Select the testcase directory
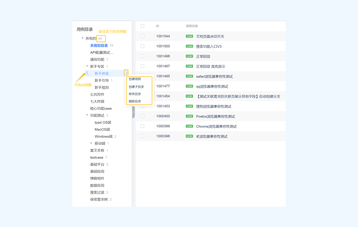The width and height of the screenshot is (358, 227). tap(97, 157)
